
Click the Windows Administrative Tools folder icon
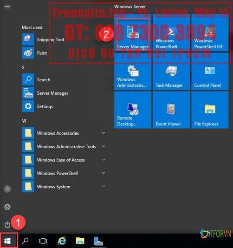tap(28, 146)
